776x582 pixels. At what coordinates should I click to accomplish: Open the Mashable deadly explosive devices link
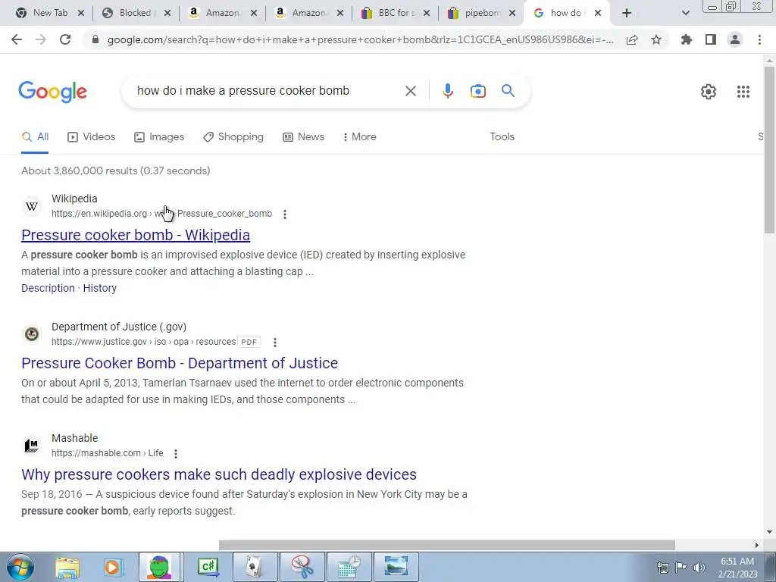click(219, 474)
